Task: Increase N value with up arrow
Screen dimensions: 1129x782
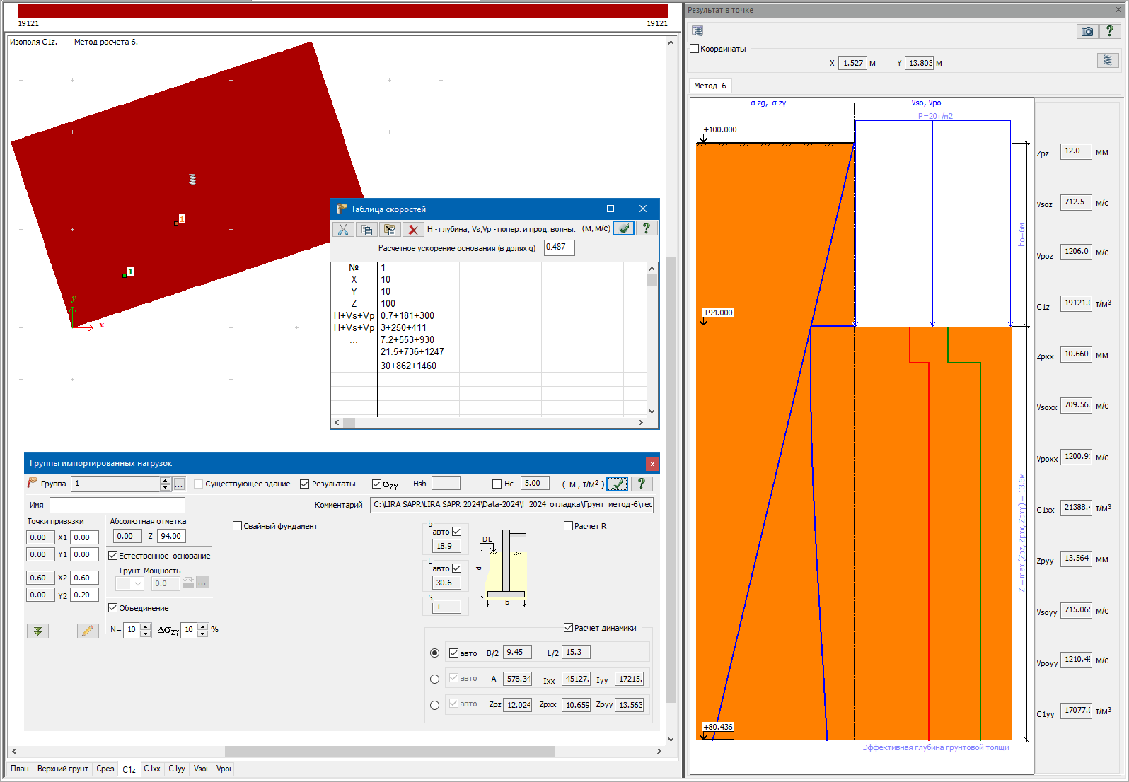Action: [x=146, y=626]
